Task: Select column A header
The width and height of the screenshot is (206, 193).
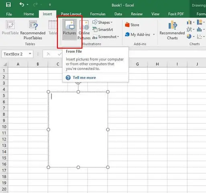Action: 18,64
